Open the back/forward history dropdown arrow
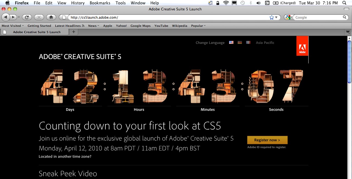Viewport: 352px width, 179px height. click(19, 17)
